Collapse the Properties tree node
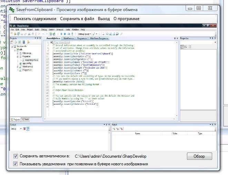The height and width of the screenshot is (175, 228). click(x=18, y=57)
